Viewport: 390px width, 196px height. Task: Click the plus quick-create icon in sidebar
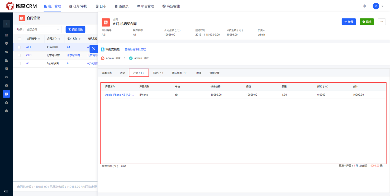pyautogui.click(x=6, y=24)
